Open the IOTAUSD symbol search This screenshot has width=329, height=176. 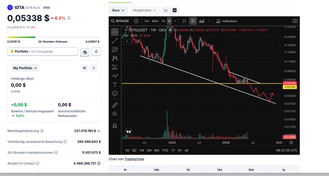pos(120,21)
